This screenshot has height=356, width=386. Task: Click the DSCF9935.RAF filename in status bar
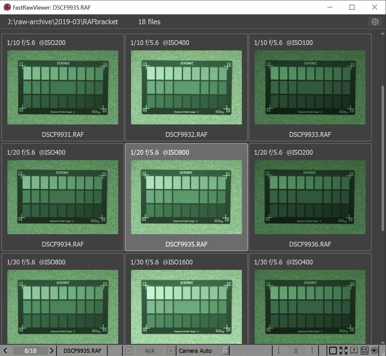(x=82, y=351)
